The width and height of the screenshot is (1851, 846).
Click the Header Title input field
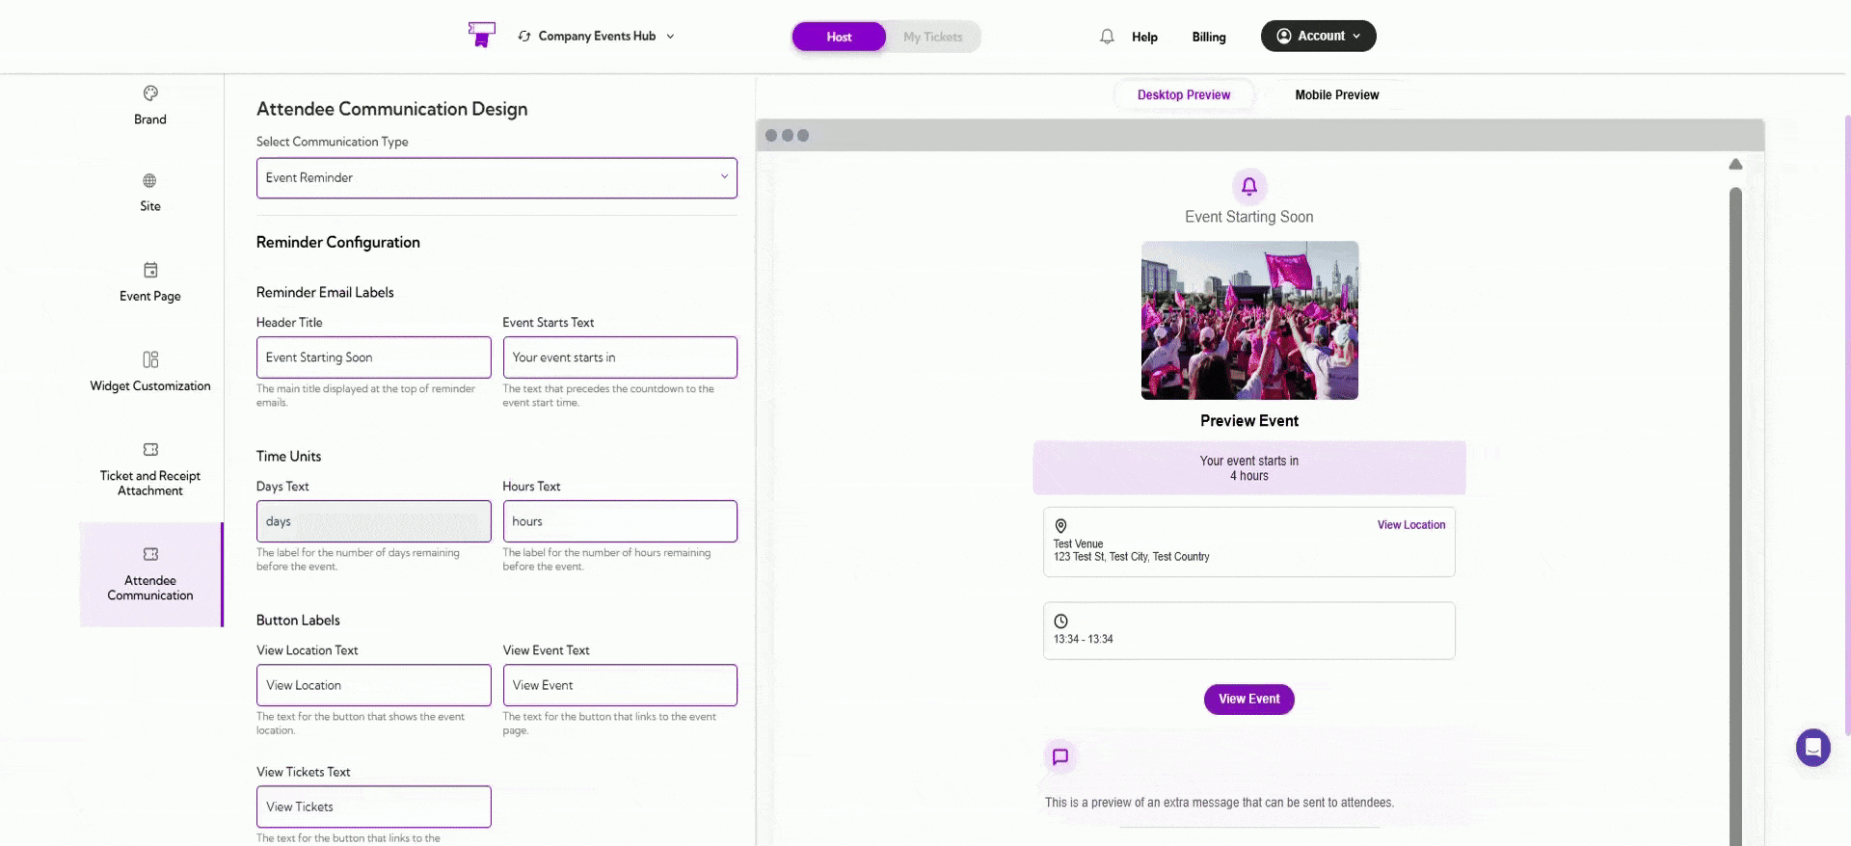374,357
